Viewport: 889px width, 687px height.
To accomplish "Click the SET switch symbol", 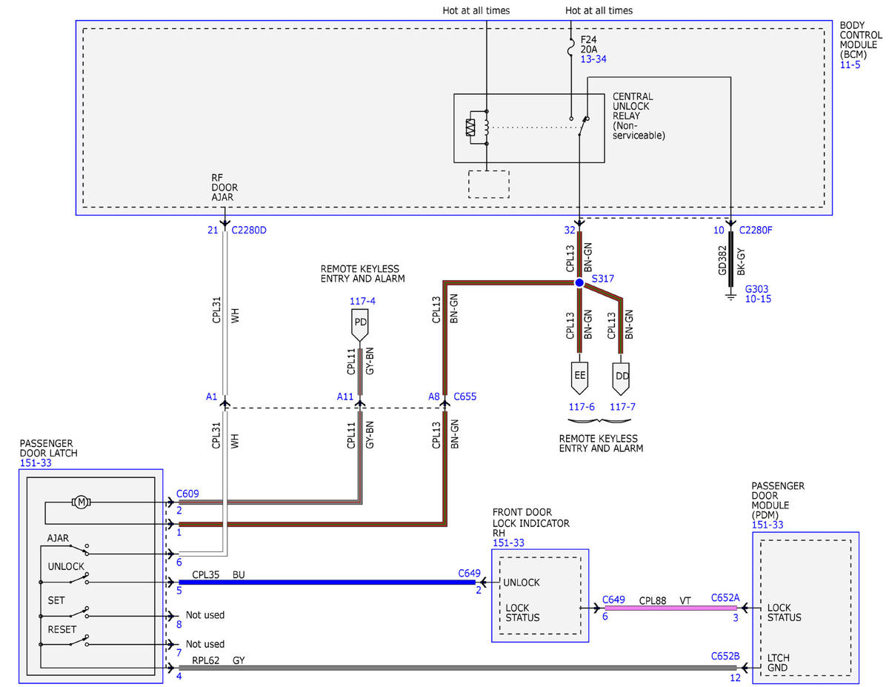I will 78,612.
